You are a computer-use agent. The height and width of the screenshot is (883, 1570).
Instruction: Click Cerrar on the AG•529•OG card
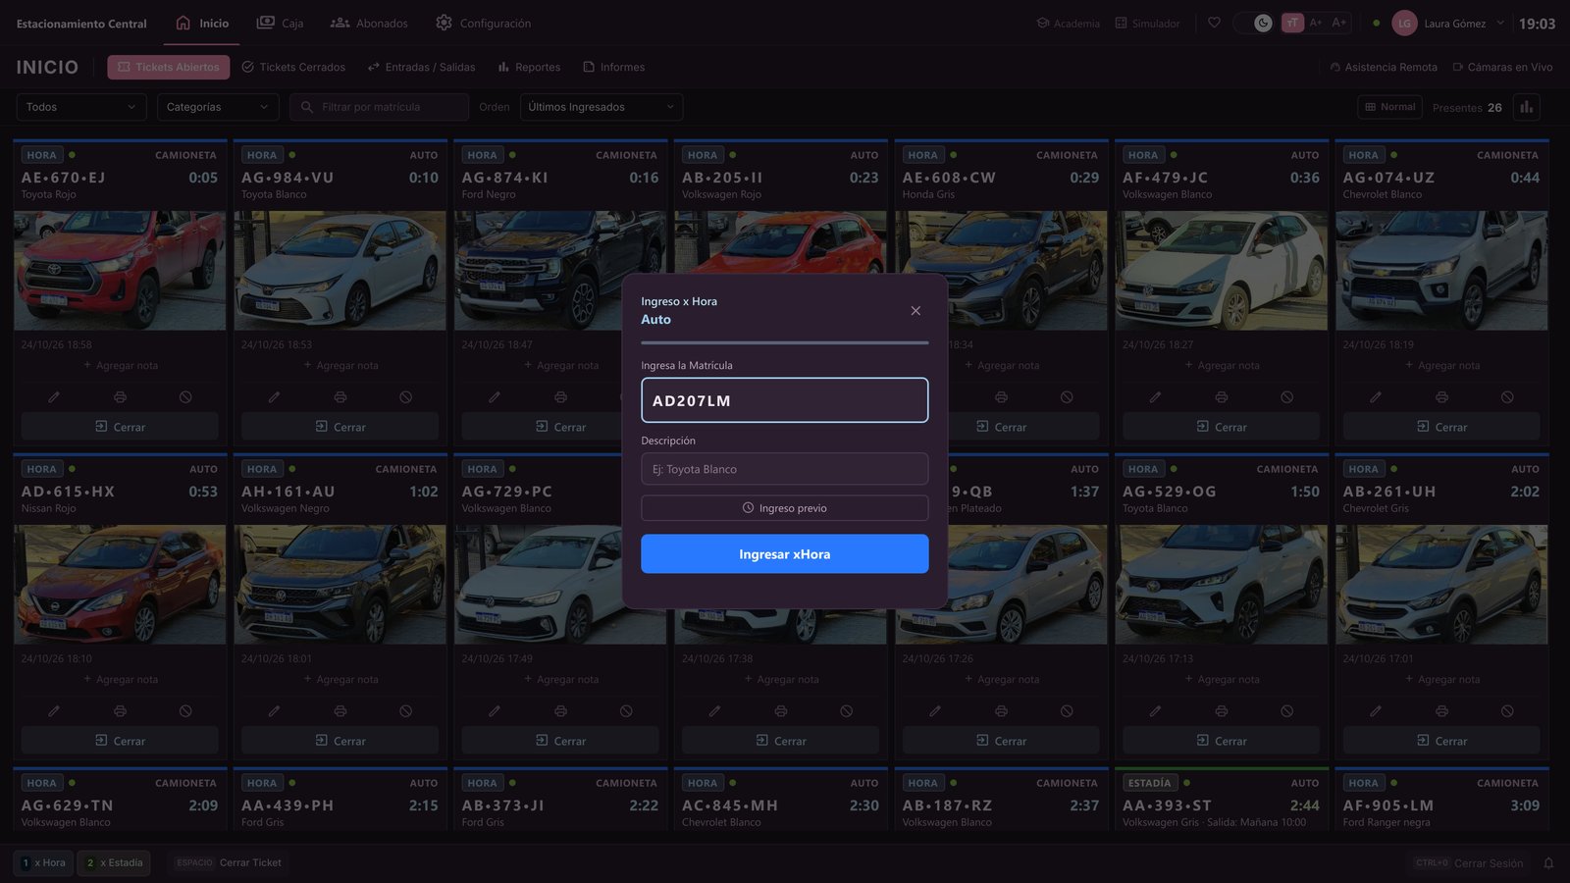(1221, 741)
